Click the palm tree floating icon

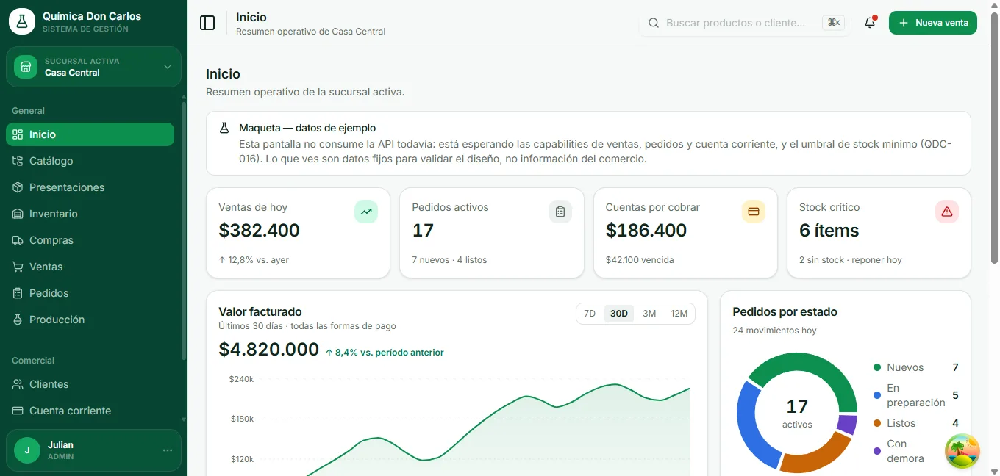pos(963,451)
